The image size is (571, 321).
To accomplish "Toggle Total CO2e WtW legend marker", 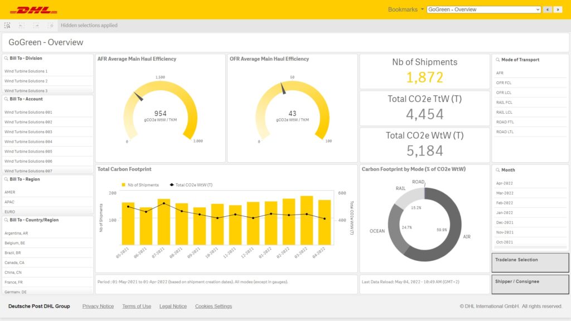I will pos(172,185).
